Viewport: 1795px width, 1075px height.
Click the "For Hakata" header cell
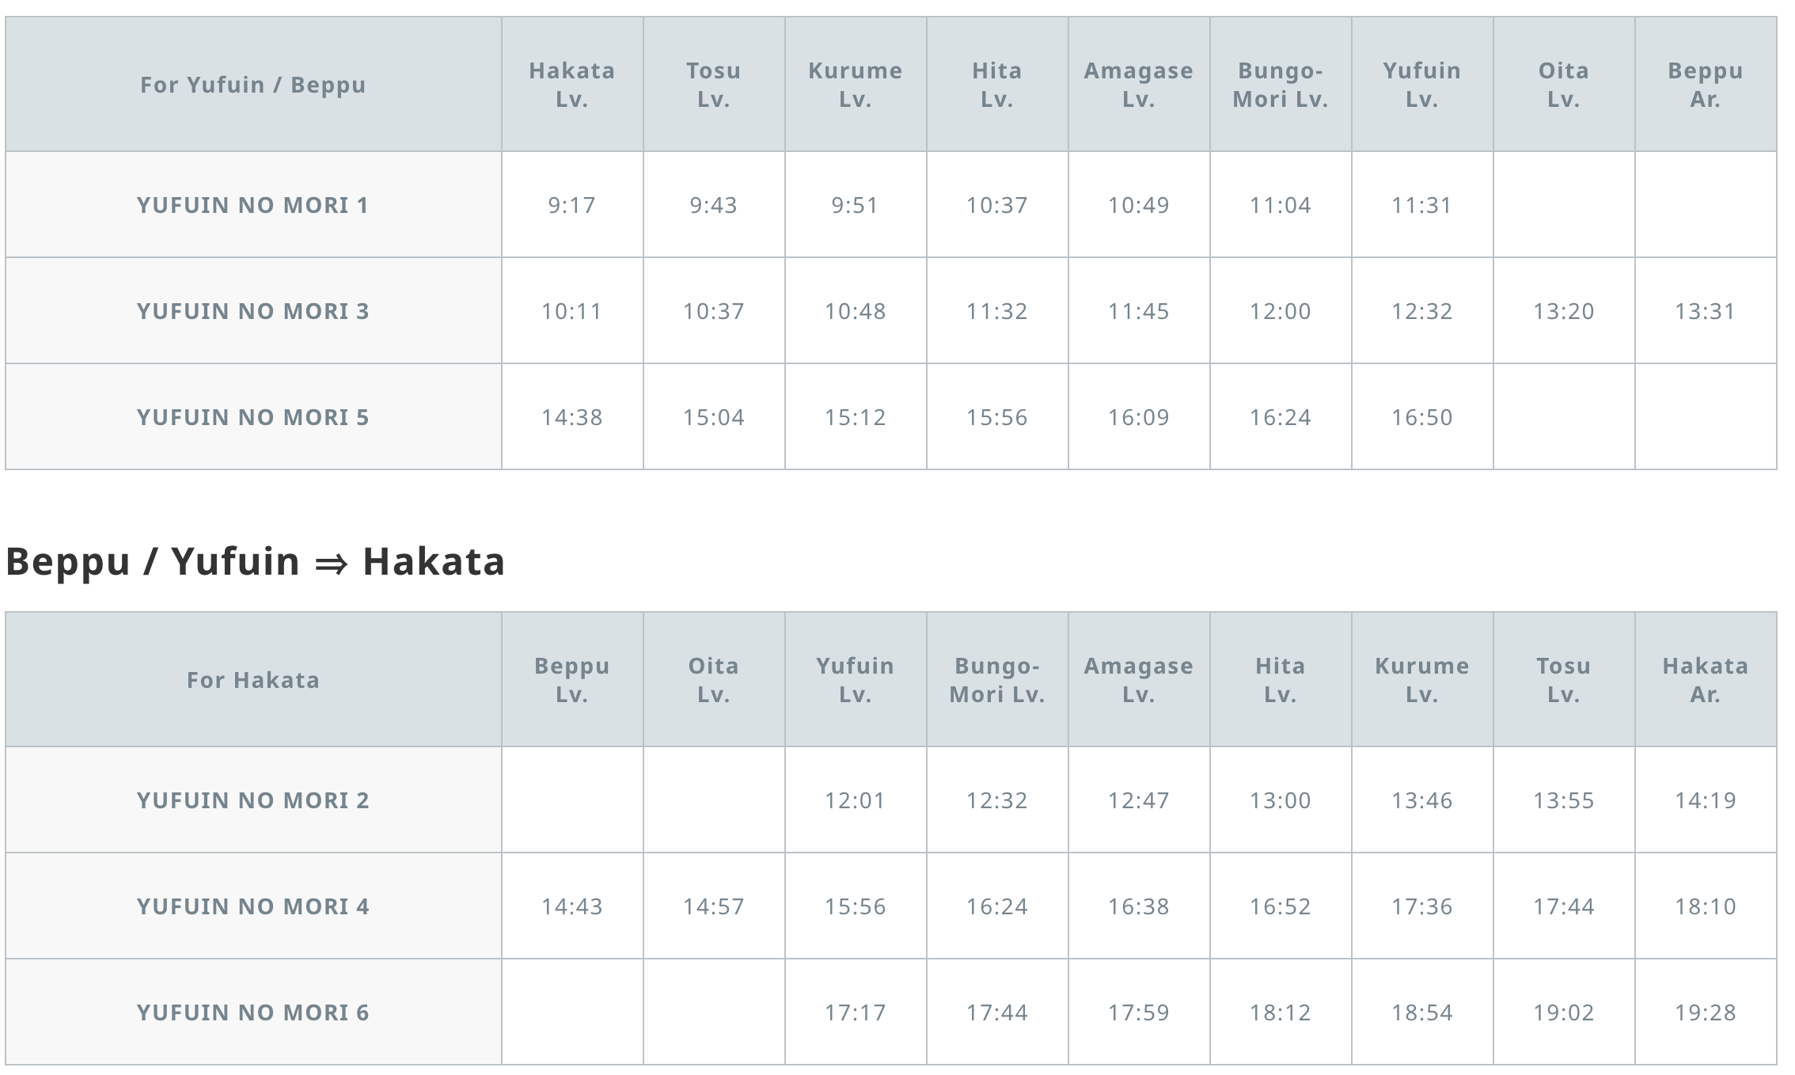(252, 680)
